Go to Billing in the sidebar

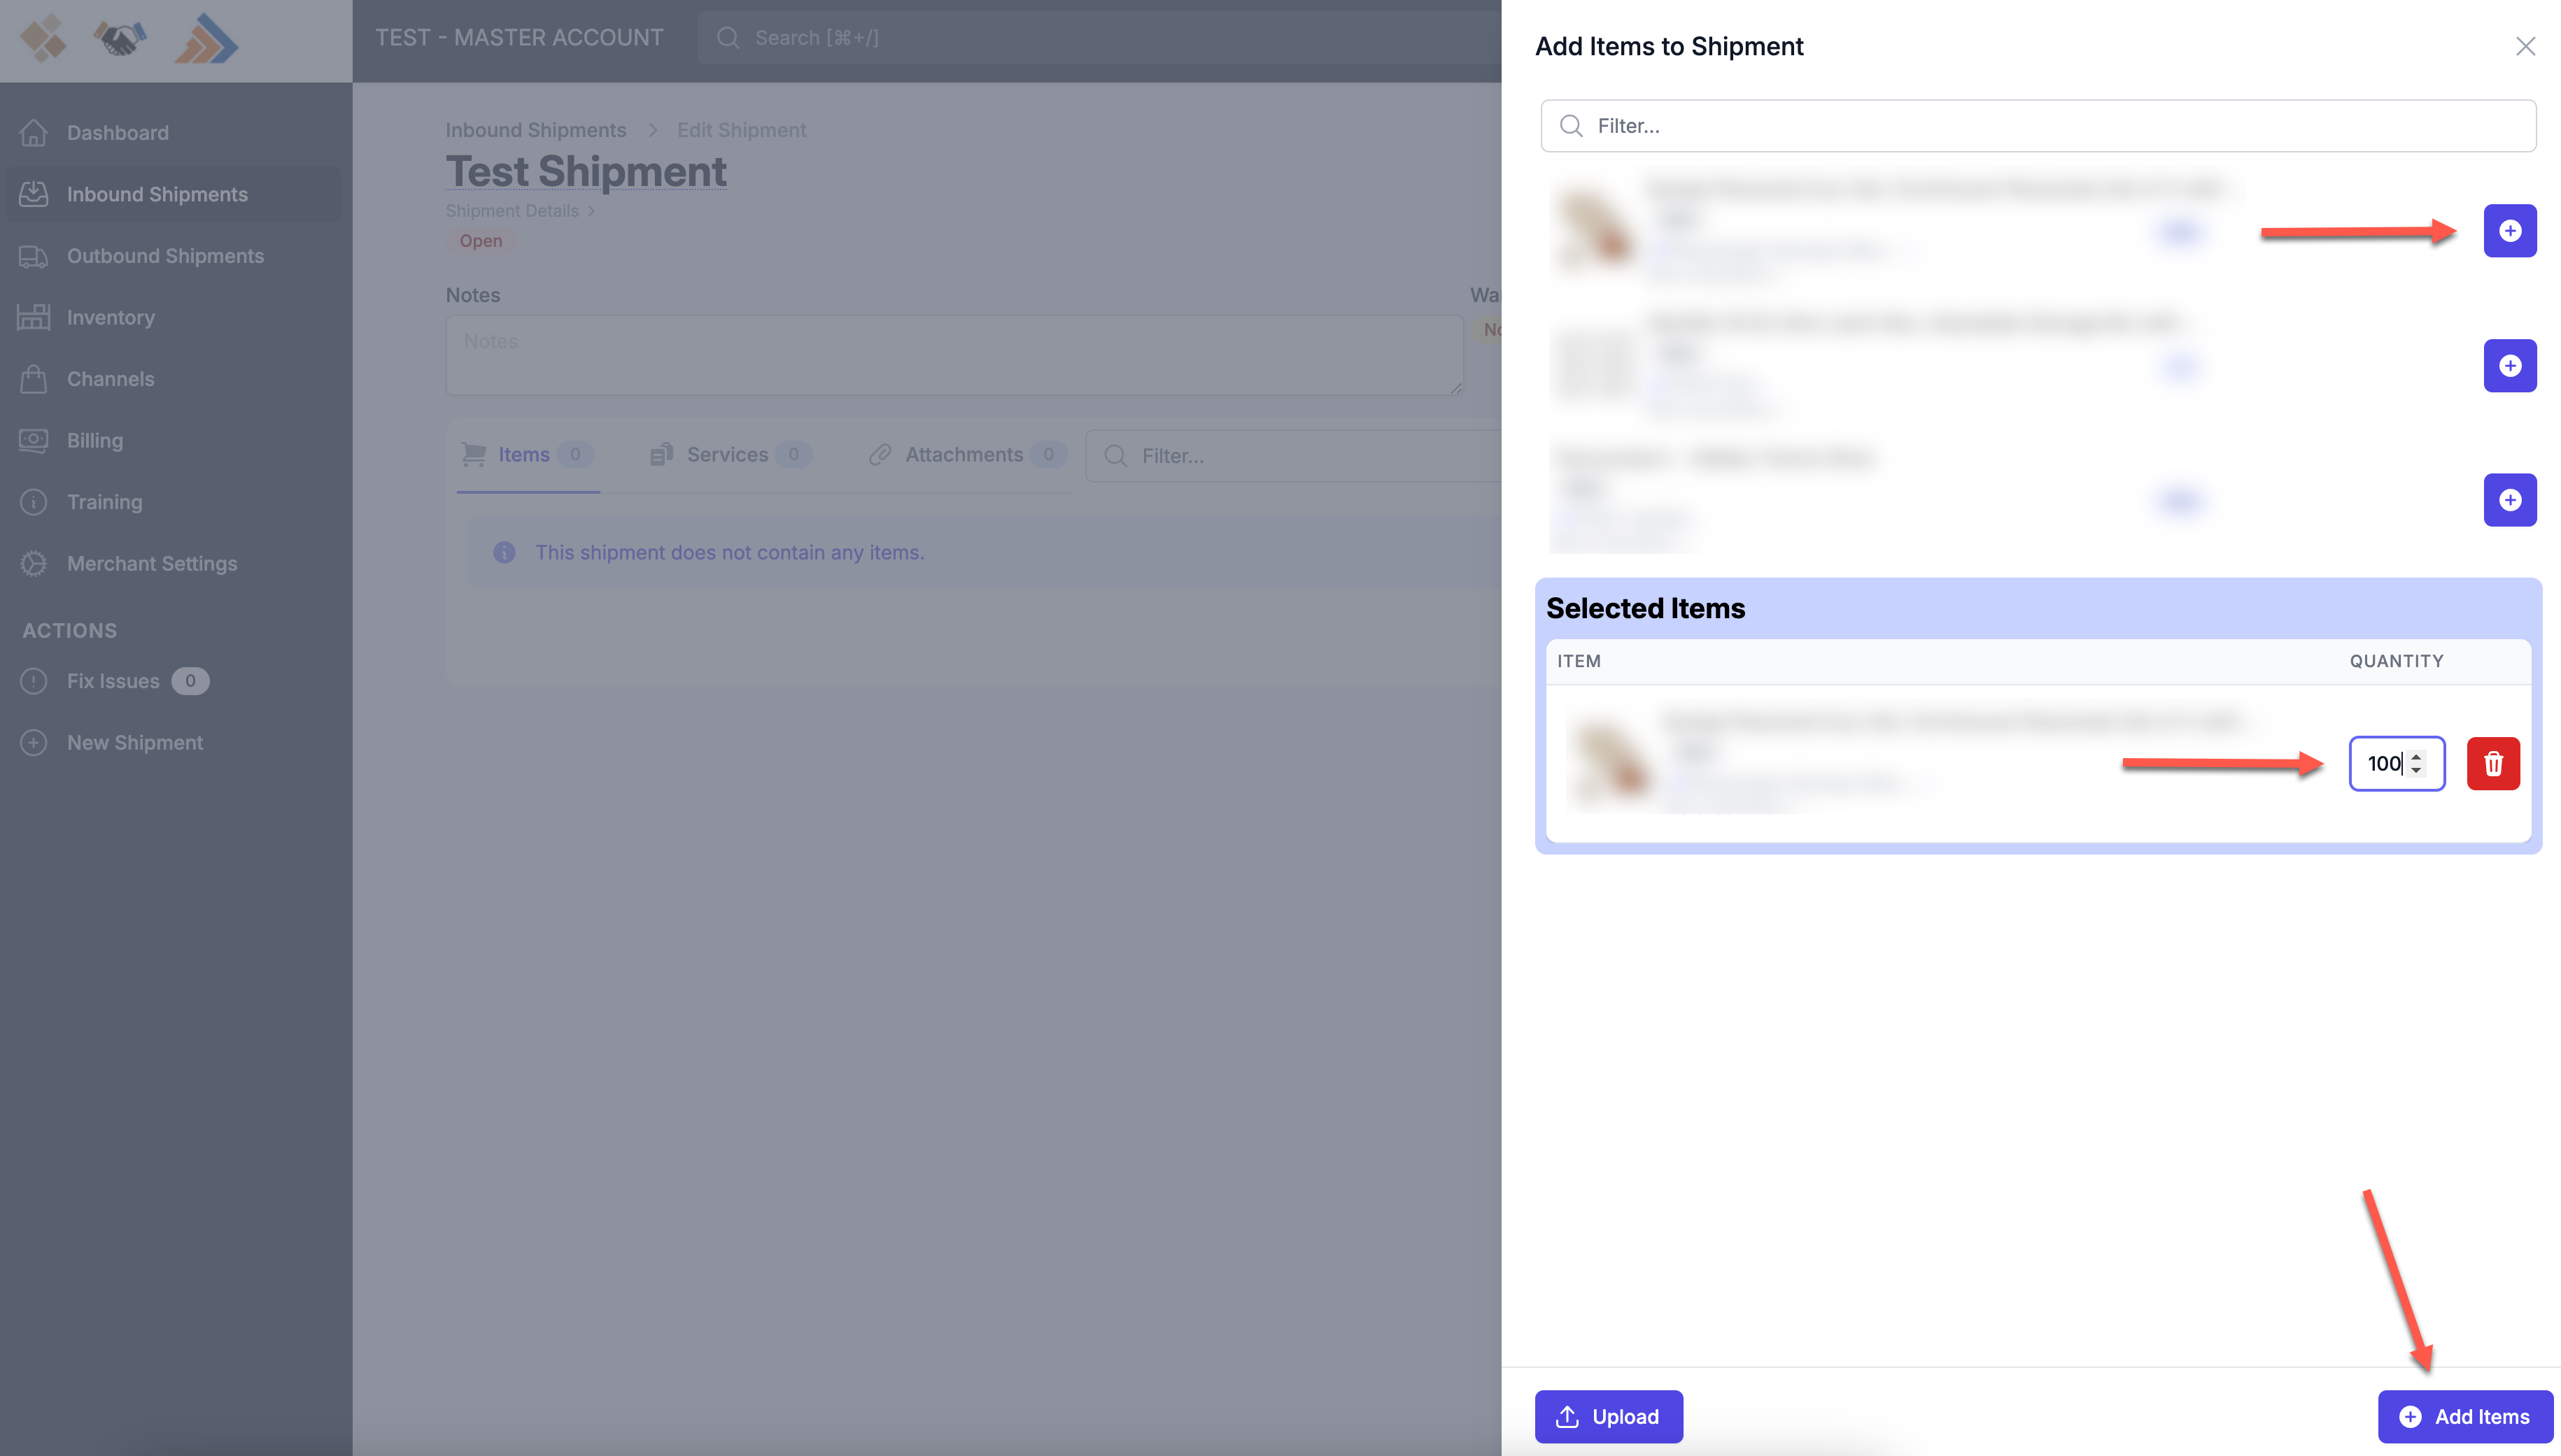(94, 441)
